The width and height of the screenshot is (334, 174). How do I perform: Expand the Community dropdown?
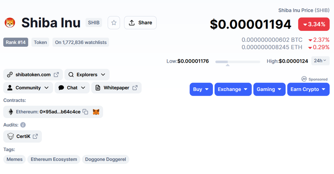tap(28, 88)
